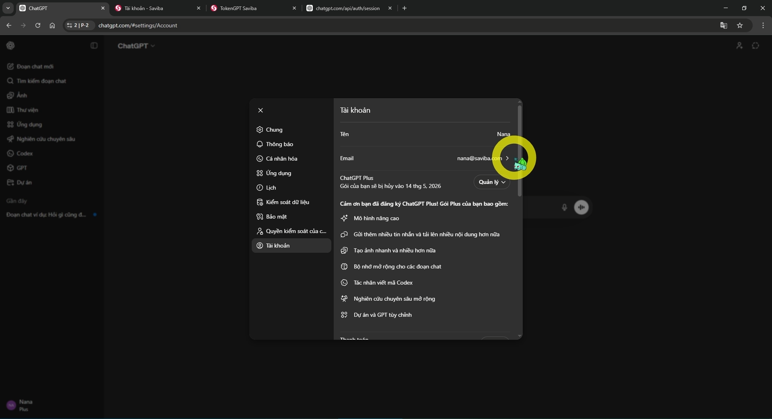Click the Tác nhân viết mã Codex icon

click(x=344, y=283)
